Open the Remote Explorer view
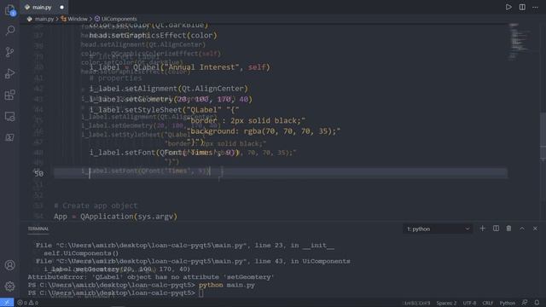The height and width of the screenshot is (307, 546). [x=9, y=116]
